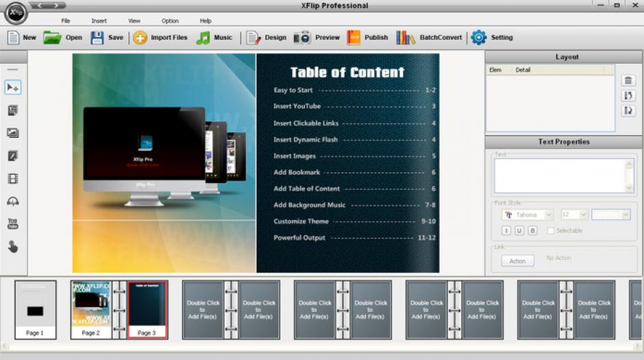Click Import Files in the toolbar
Viewport: 644px width, 360px height.
(160, 38)
